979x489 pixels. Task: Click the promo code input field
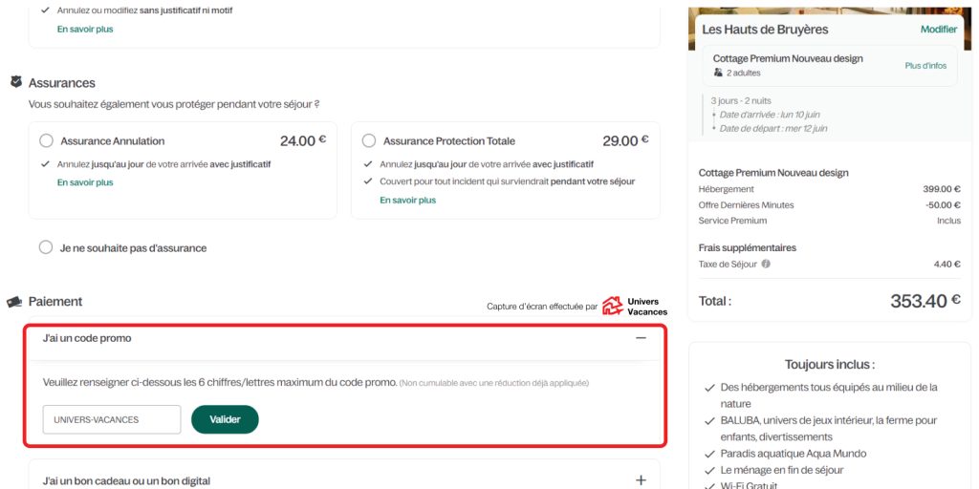(x=112, y=419)
